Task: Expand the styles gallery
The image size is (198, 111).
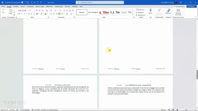Action: [133, 14]
